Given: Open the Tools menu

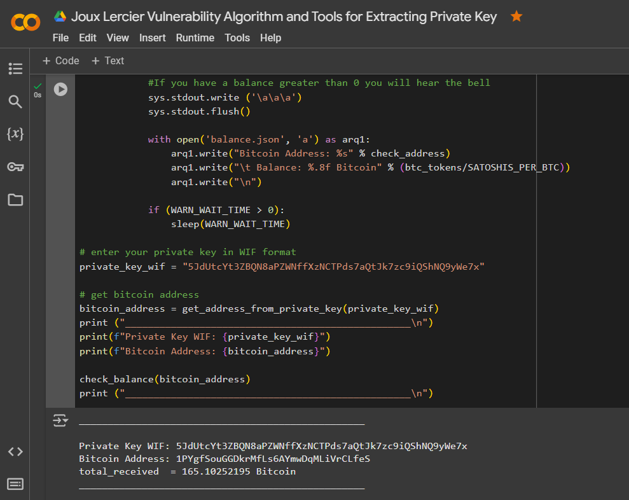Looking at the screenshot, I should coord(237,38).
